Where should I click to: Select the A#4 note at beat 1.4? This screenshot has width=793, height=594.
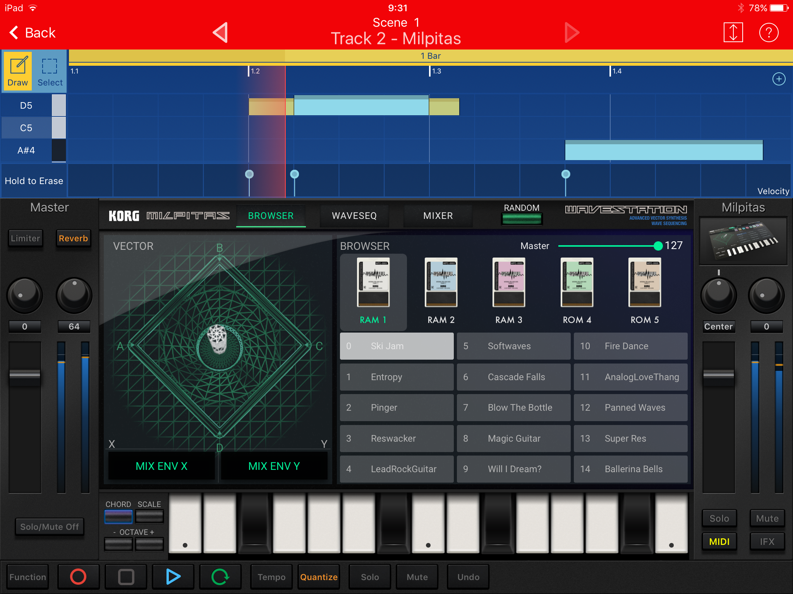pos(664,150)
